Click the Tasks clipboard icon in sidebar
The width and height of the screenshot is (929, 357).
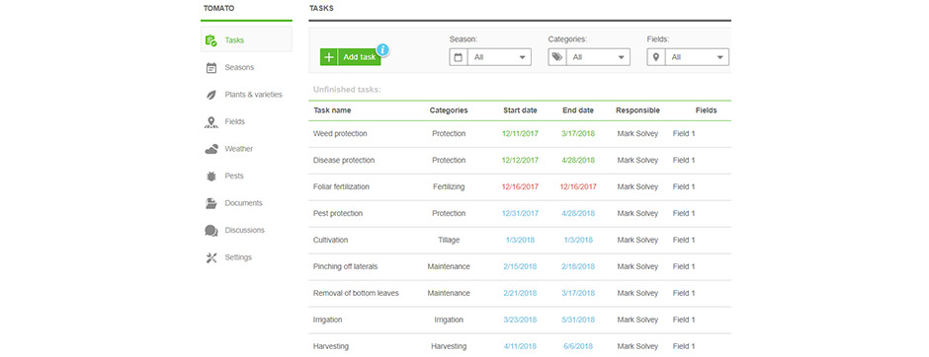[x=211, y=40]
